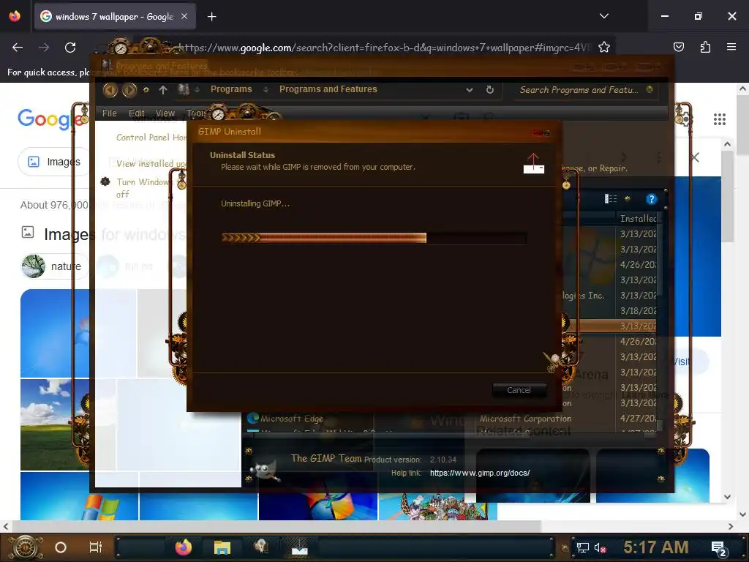
Task: Close the windows 7 wallpaper tab
Action: [x=184, y=16]
